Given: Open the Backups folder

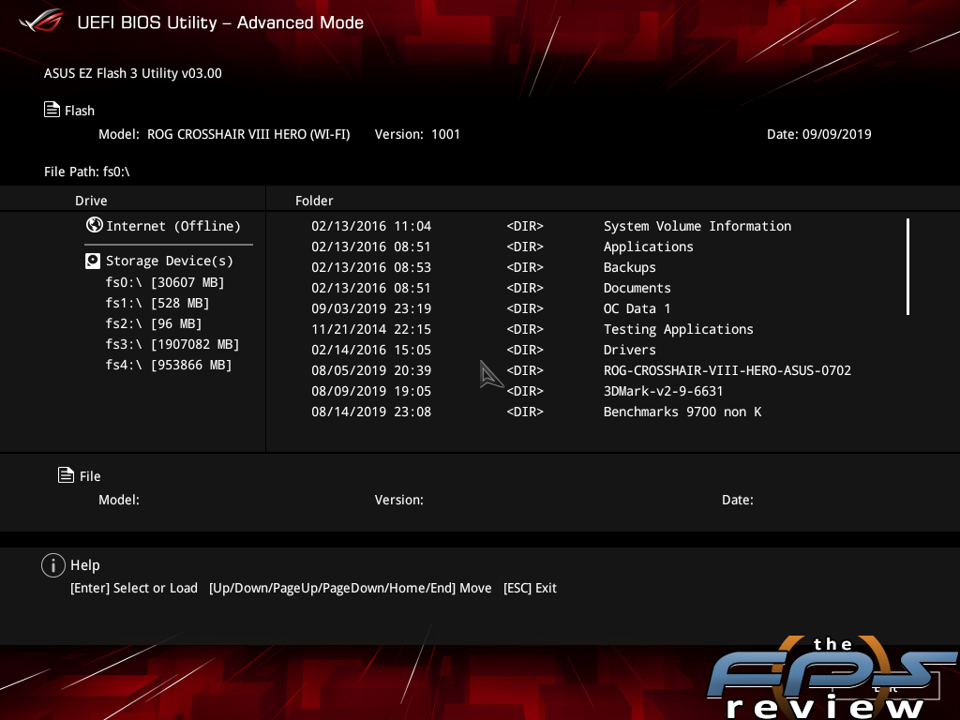Looking at the screenshot, I should tap(629, 267).
